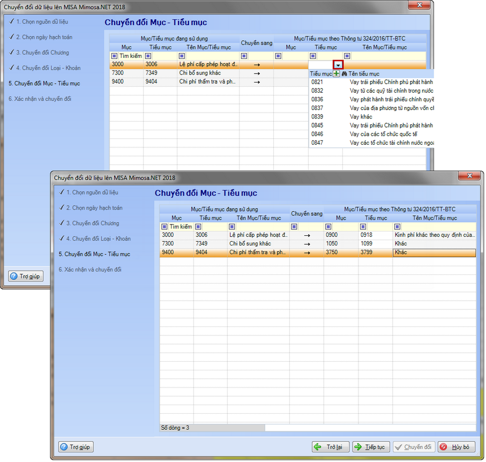The width and height of the screenshot is (486, 462).
Task: Click the arrow icon in row 7300 back window
Action: (x=256, y=73)
